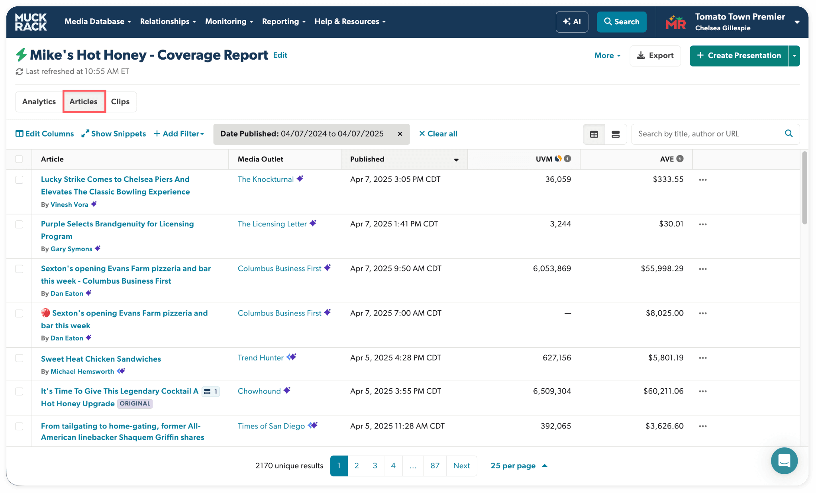Switch to grid table view icon
Screen dimensions: 816x493
tap(594, 134)
